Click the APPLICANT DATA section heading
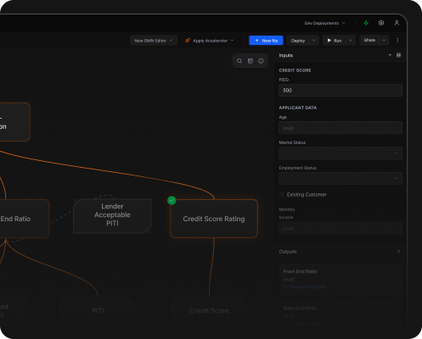The image size is (422, 339). tap(298, 108)
